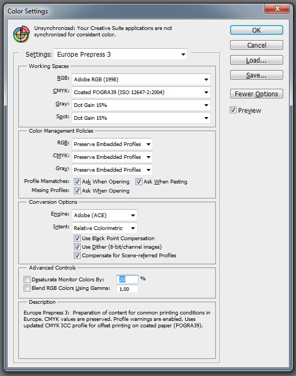Confirm settings with the OK button
This screenshot has width=296, height=376.
click(256, 30)
